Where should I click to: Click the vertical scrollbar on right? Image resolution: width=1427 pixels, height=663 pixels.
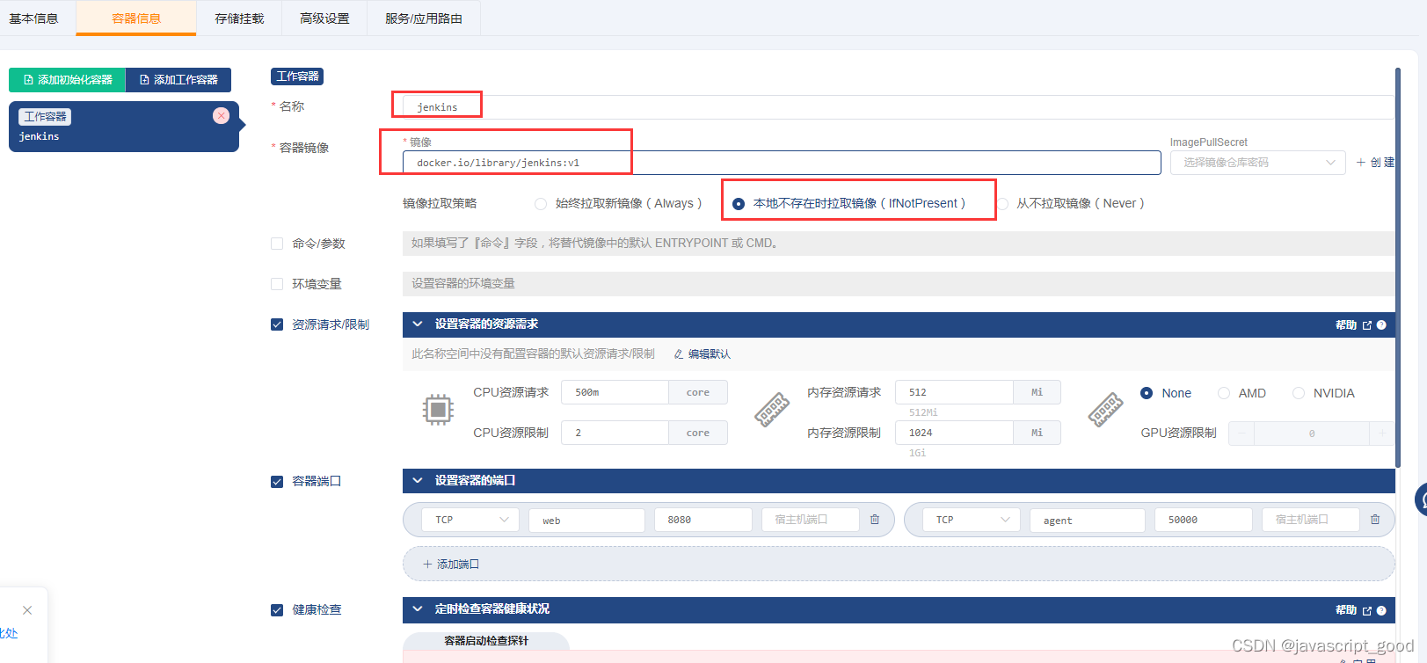(x=1398, y=267)
